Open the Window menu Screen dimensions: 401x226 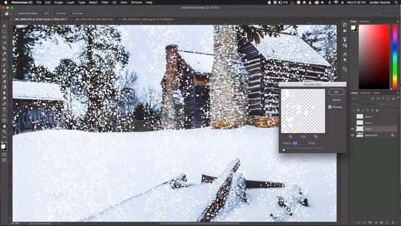[x=137, y=3]
